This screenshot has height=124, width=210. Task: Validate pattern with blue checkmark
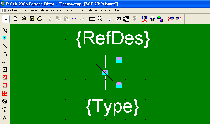point(110,19)
